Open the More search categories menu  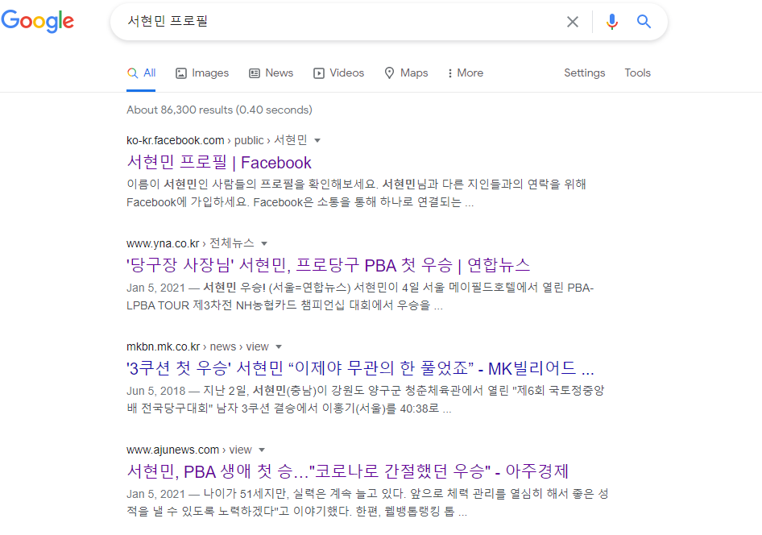click(x=466, y=73)
